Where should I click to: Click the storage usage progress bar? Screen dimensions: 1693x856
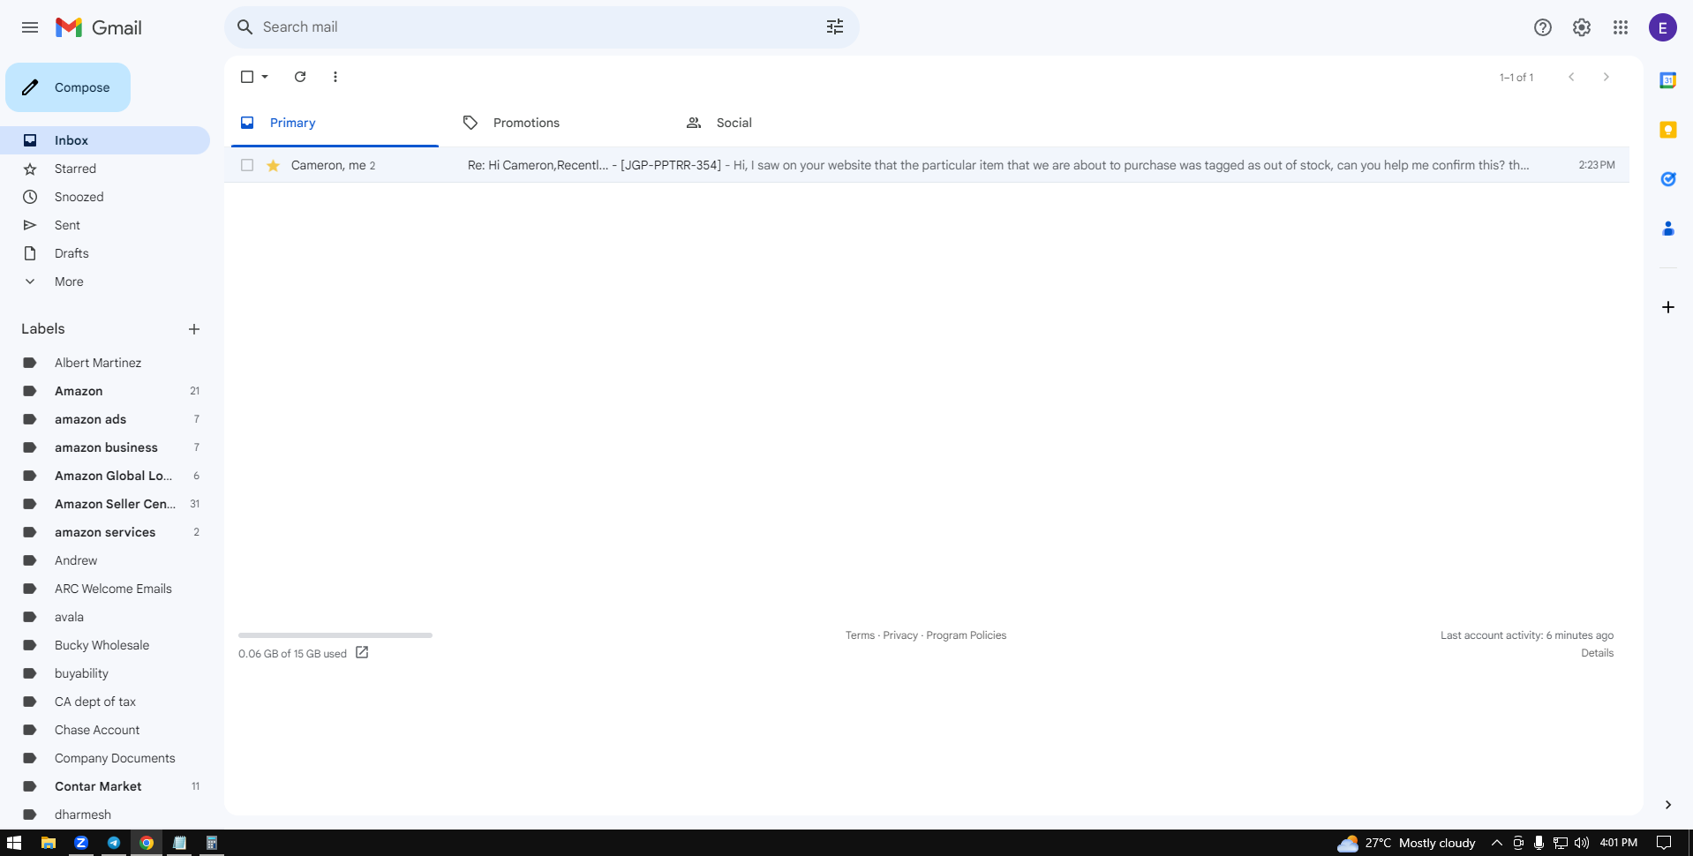click(335, 635)
